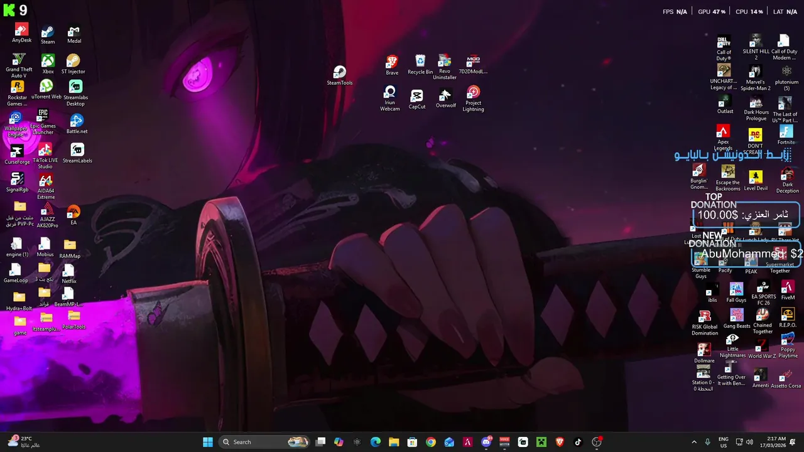Select TikTok LIVE Studio icon
804x452 pixels.
point(45,156)
